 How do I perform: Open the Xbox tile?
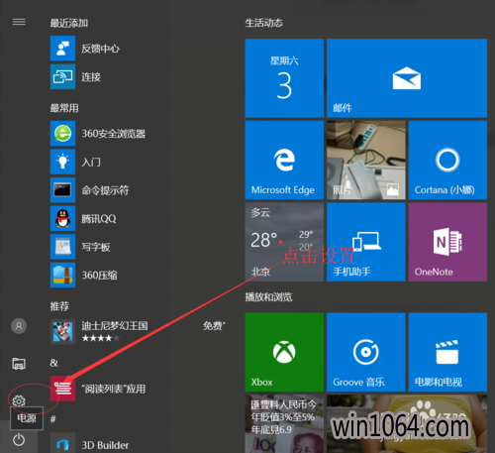(x=284, y=352)
